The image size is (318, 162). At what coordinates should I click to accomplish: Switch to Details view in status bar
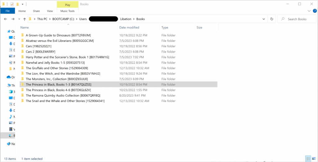click(x=308, y=159)
